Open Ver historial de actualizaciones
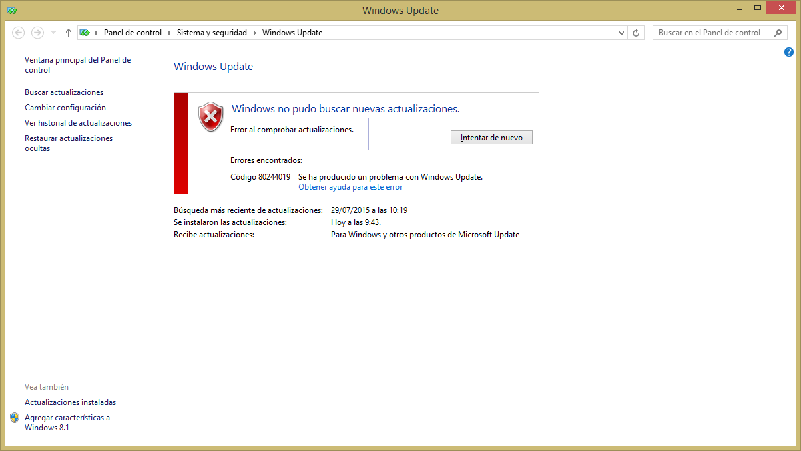801x451 pixels. 78,123
